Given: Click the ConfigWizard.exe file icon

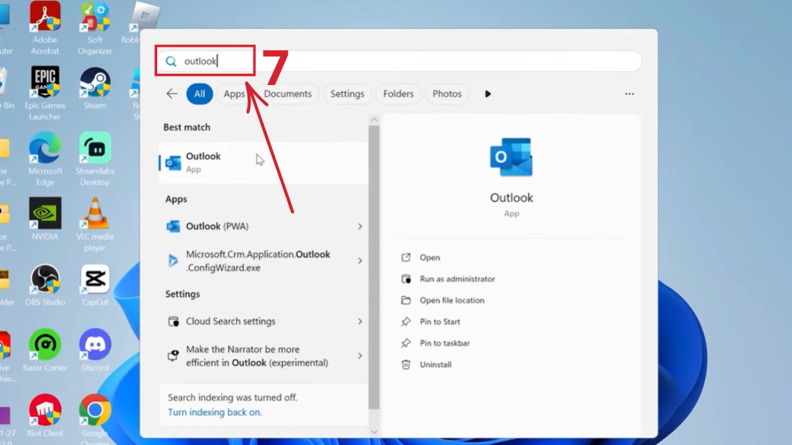Looking at the screenshot, I should click(x=173, y=260).
